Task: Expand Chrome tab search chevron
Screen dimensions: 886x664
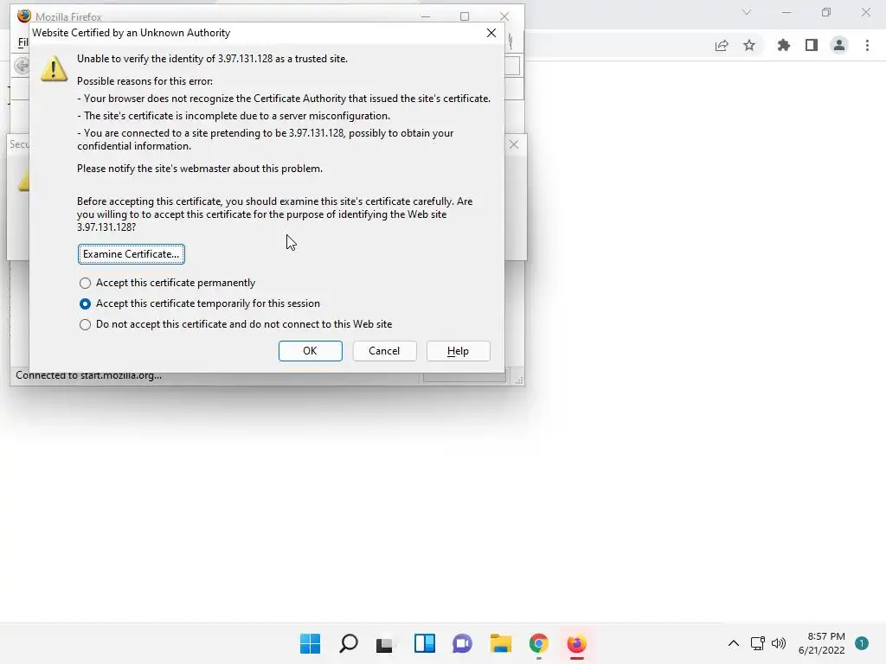Action: [x=747, y=12]
